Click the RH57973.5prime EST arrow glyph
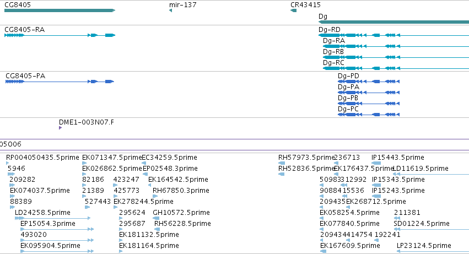Image resolution: width=469 pixels, height=254 pixels. pos(282,163)
